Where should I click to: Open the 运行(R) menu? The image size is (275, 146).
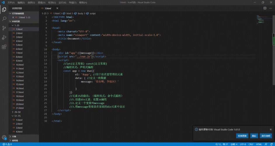click(62, 2)
